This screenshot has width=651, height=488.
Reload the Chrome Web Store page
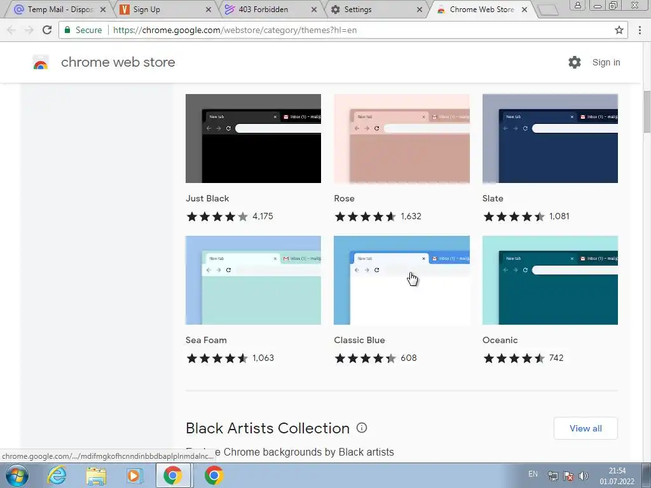coord(47,30)
